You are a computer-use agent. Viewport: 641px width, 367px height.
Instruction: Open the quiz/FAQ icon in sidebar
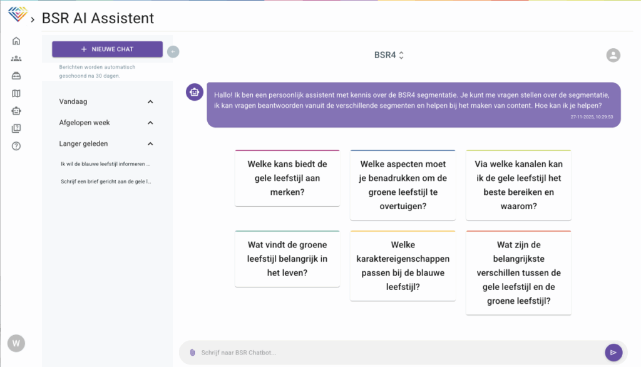pos(16,129)
